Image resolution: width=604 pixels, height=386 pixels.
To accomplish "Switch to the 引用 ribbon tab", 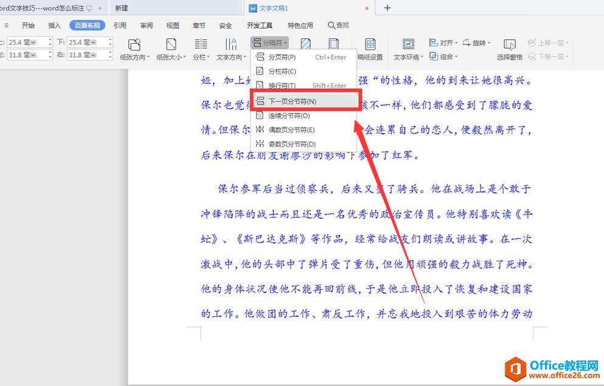I will click(120, 25).
